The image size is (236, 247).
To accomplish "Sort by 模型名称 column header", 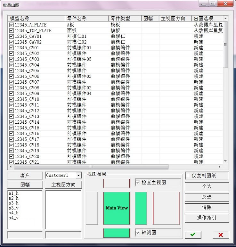I will coord(37,18).
